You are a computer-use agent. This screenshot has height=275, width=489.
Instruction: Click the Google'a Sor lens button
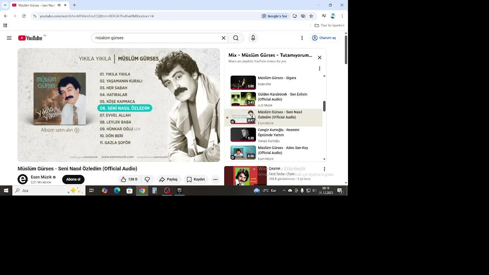click(274, 16)
